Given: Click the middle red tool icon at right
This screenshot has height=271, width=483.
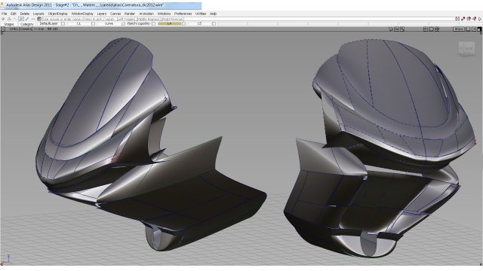Looking at the screenshot, I should tap(469, 19).
